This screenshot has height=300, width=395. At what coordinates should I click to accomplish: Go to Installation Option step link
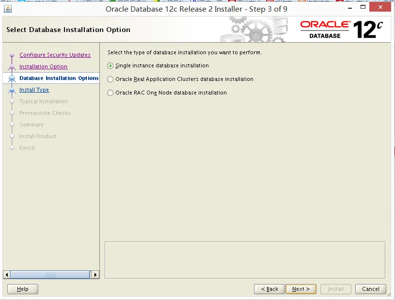(43, 66)
